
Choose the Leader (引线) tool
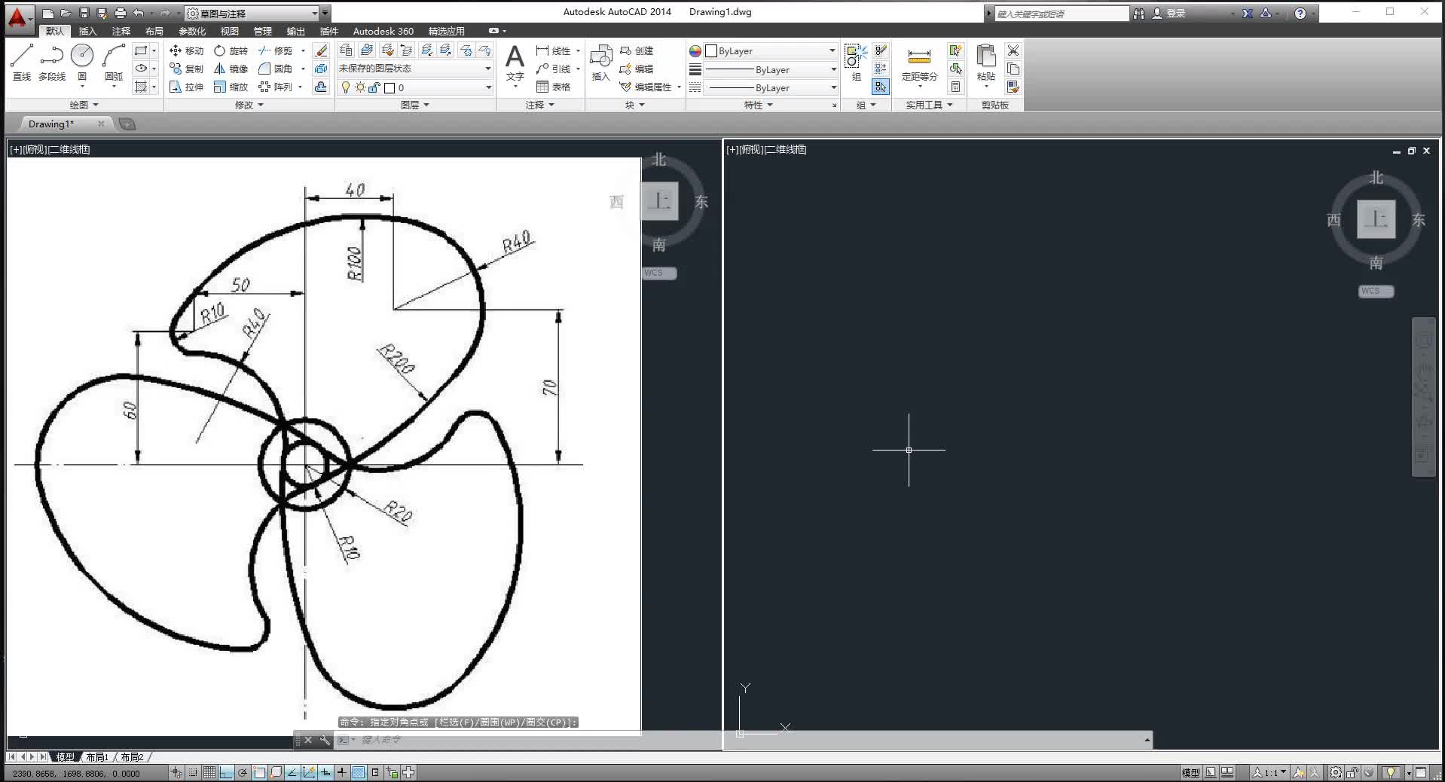tap(554, 69)
